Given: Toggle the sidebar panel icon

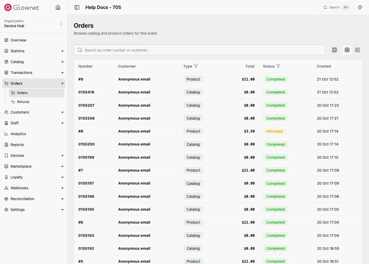Looking at the screenshot, I should point(77,7).
